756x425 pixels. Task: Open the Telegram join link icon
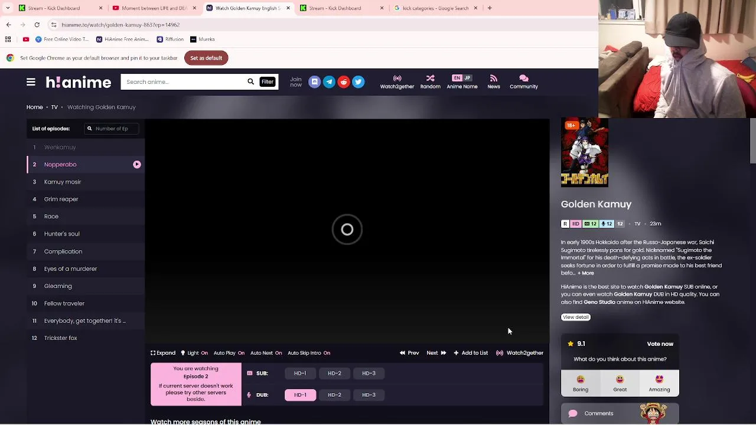[329, 82]
